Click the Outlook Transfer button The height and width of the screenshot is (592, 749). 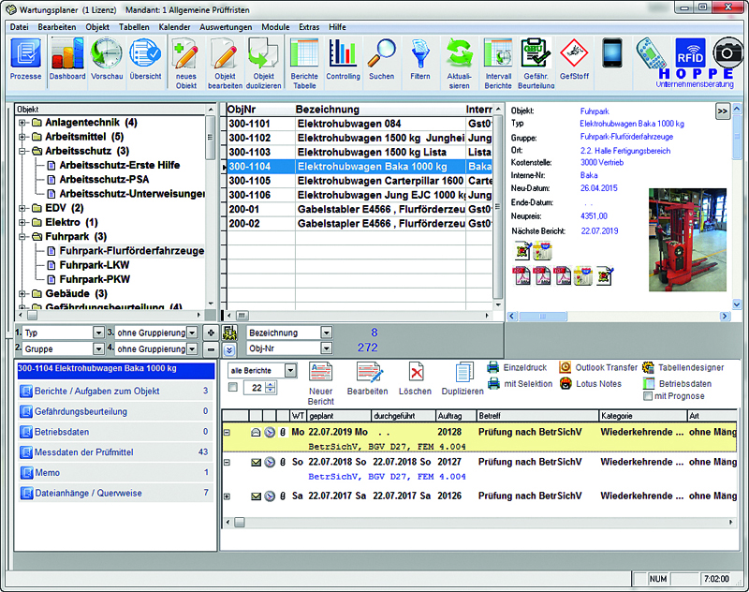click(602, 368)
